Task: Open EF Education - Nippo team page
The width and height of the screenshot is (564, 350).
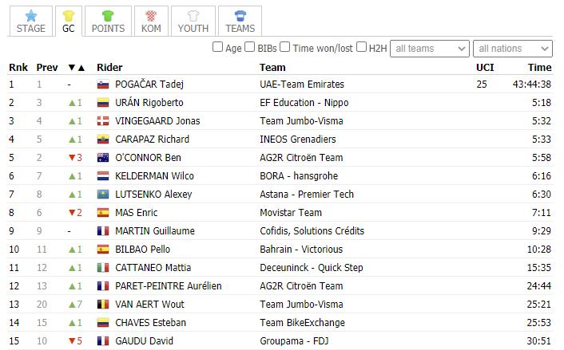Action: coord(304,103)
